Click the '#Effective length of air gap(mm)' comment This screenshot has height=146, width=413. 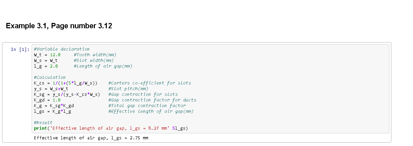tap(151, 111)
